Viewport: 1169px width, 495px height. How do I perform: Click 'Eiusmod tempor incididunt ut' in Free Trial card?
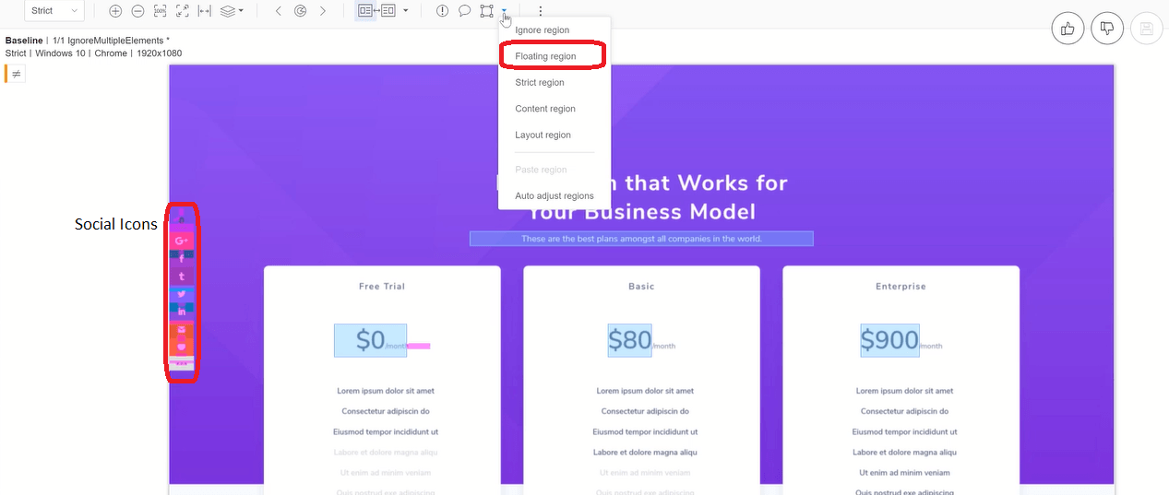(x=386, y=431)
